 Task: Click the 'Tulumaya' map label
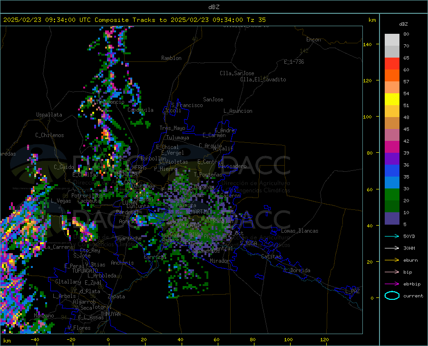(177, 138)
